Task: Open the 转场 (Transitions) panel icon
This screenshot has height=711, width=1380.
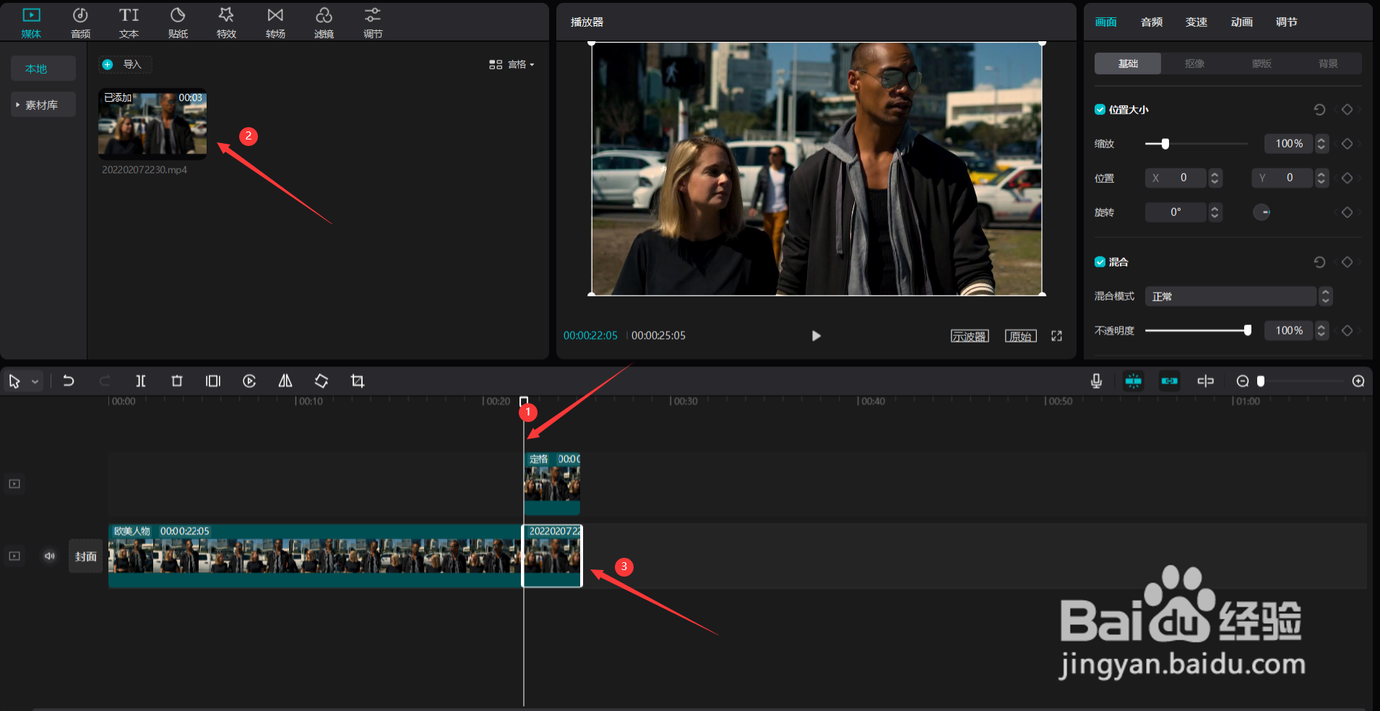Action: (275, 22)
